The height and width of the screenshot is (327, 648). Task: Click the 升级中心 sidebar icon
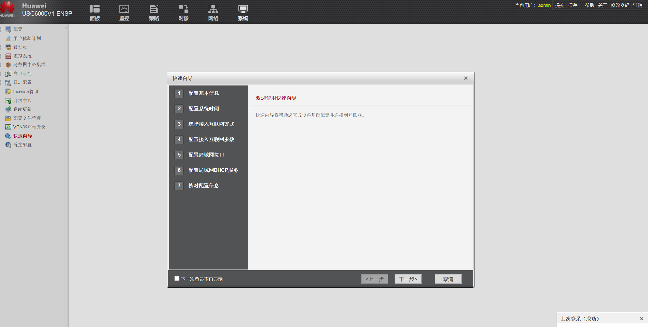pyautogui.click(x=8, y=101)
